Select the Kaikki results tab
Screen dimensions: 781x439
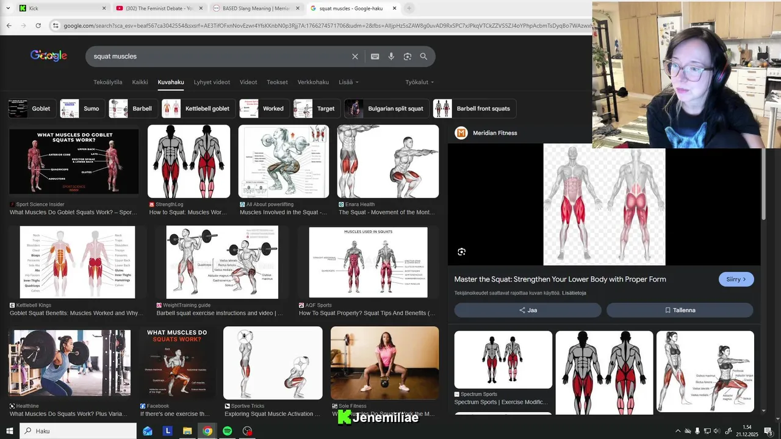pos(140,82)
